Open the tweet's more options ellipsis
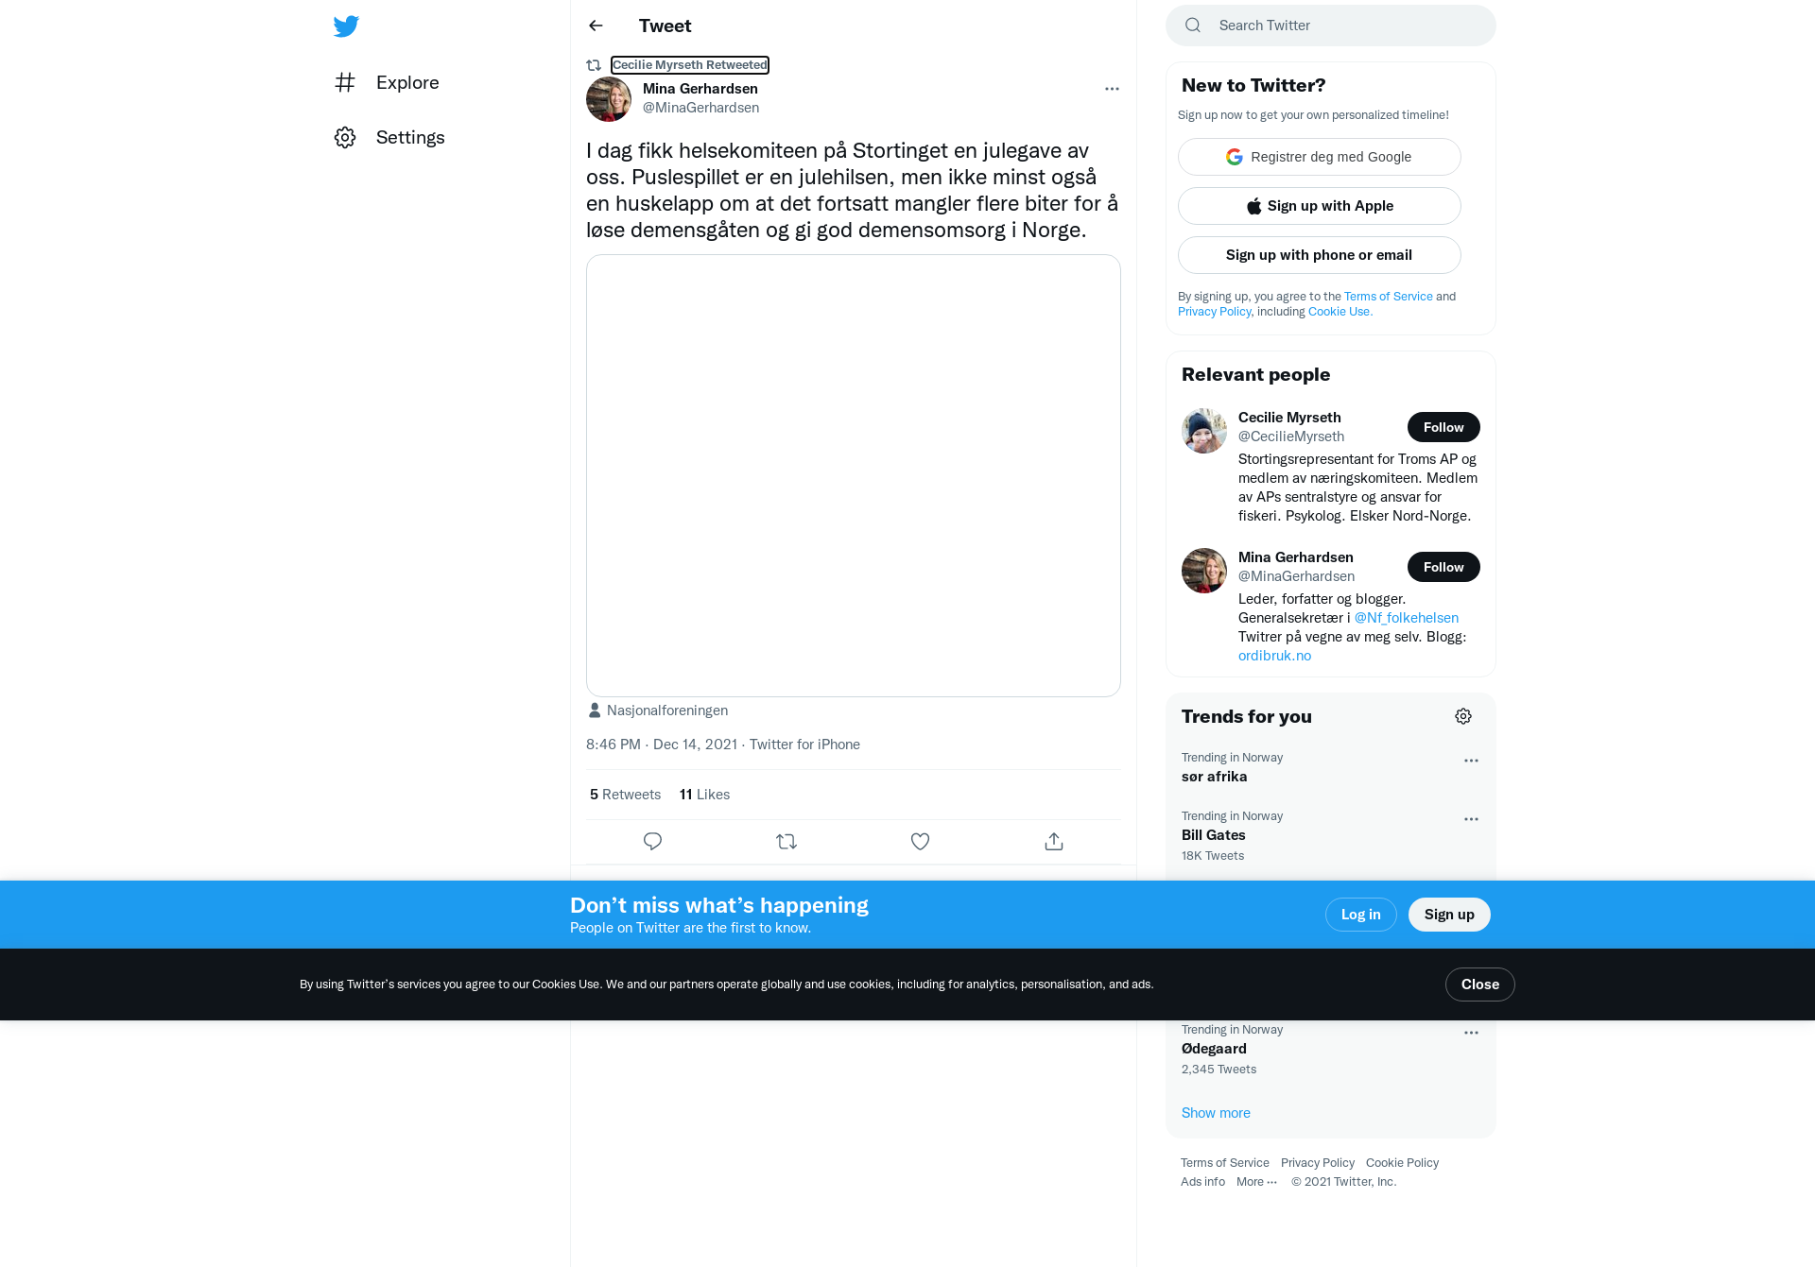 click(1112, 89)
